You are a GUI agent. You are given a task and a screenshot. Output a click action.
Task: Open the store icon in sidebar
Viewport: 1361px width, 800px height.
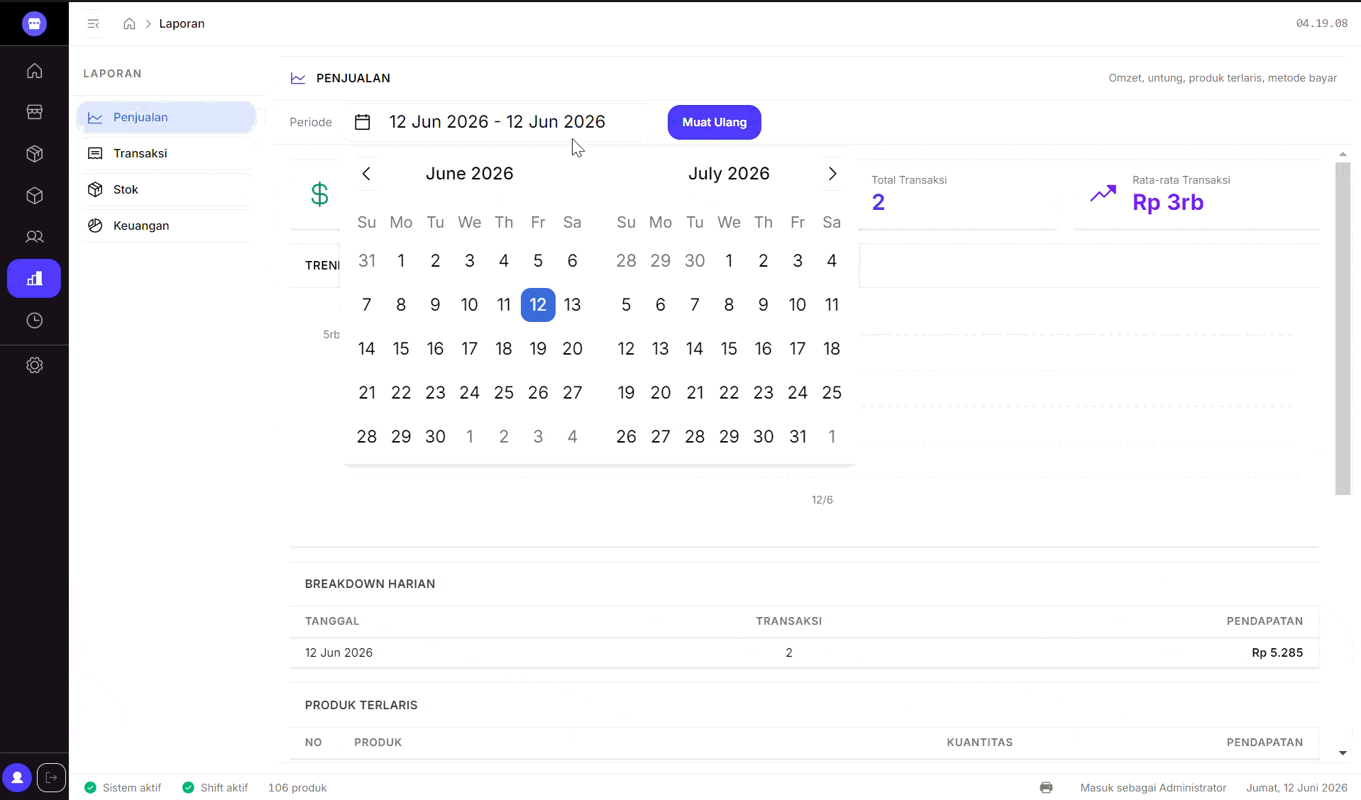tap(34, 112)
